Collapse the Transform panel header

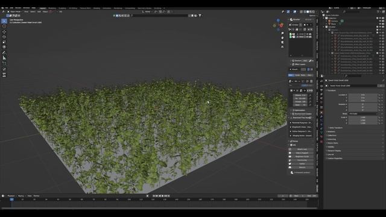(331, 90)
